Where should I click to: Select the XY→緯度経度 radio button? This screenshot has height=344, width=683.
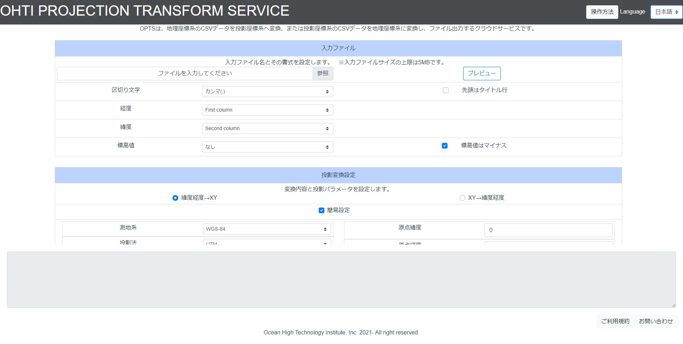[462, 198]
